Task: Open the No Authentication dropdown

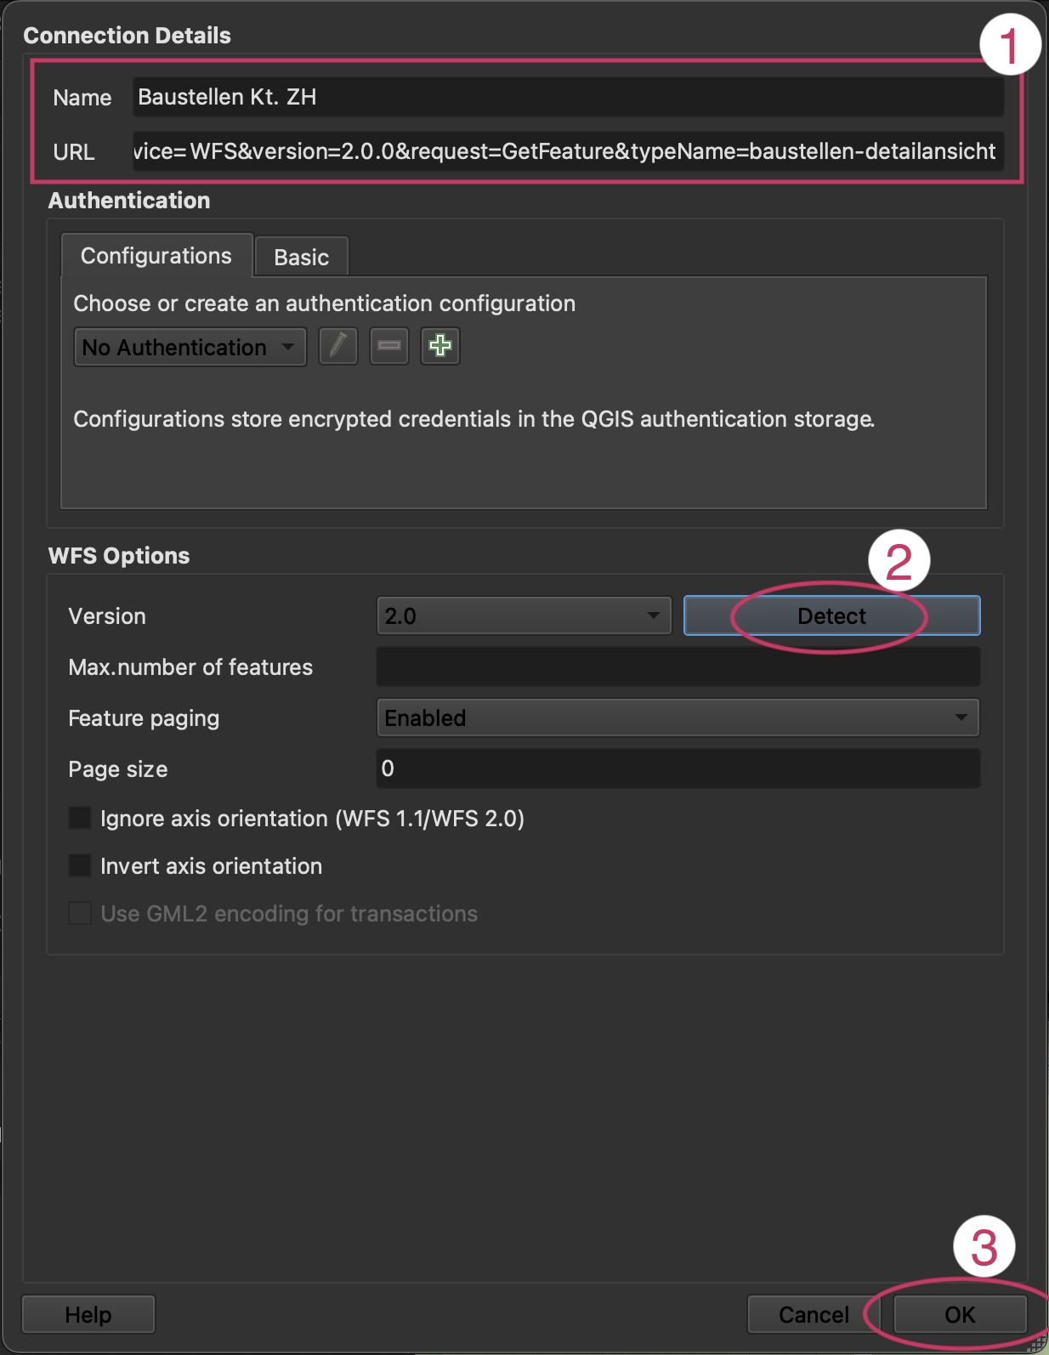Action: click(190, 348)
